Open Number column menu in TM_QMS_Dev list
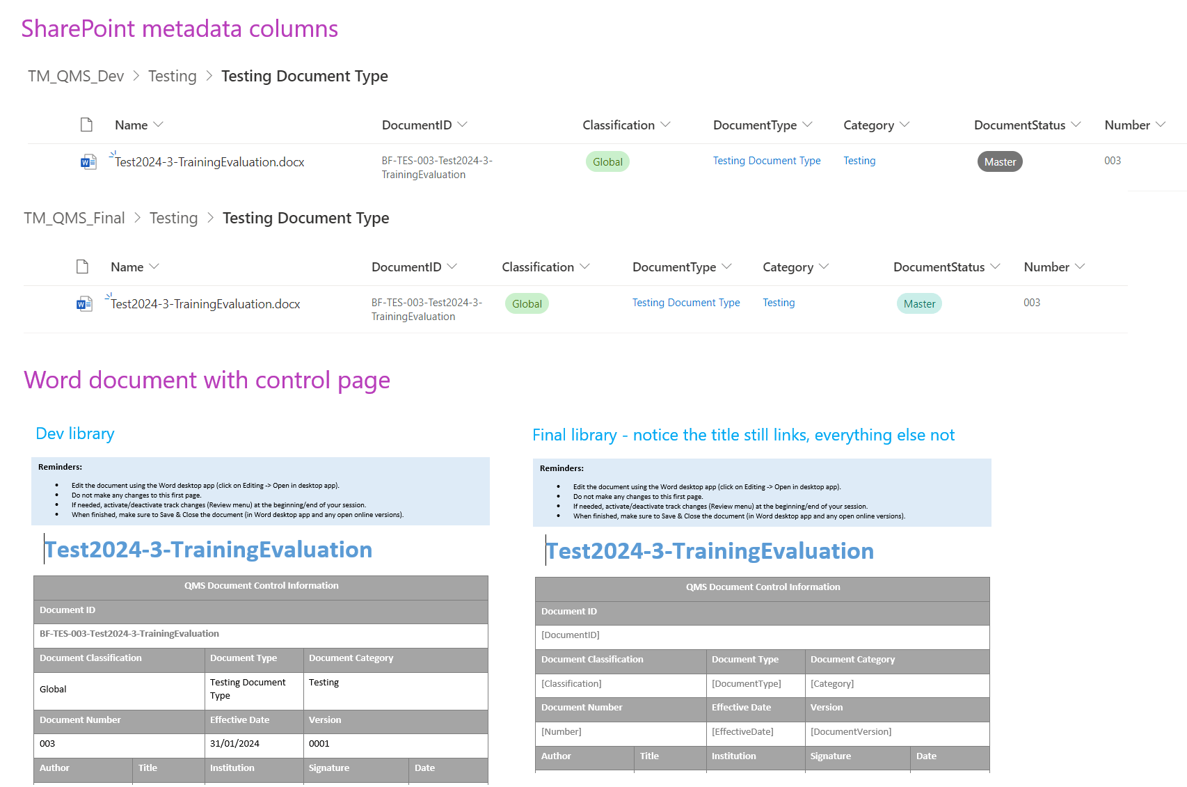Screen dimensions: 1187x787 coord(1161,125)
